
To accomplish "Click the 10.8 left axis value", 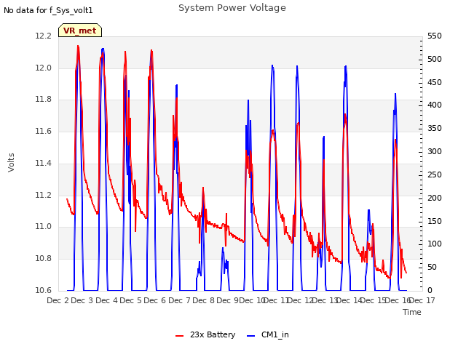I will tap(44, 259).
